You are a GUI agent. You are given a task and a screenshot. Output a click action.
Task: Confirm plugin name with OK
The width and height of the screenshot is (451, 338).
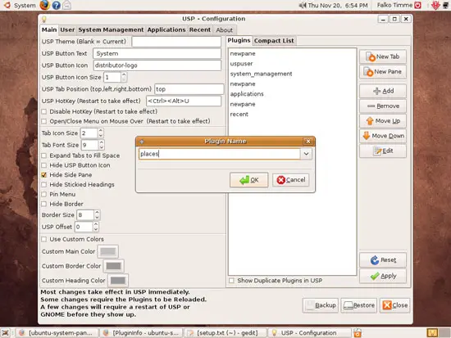point(249,180)
